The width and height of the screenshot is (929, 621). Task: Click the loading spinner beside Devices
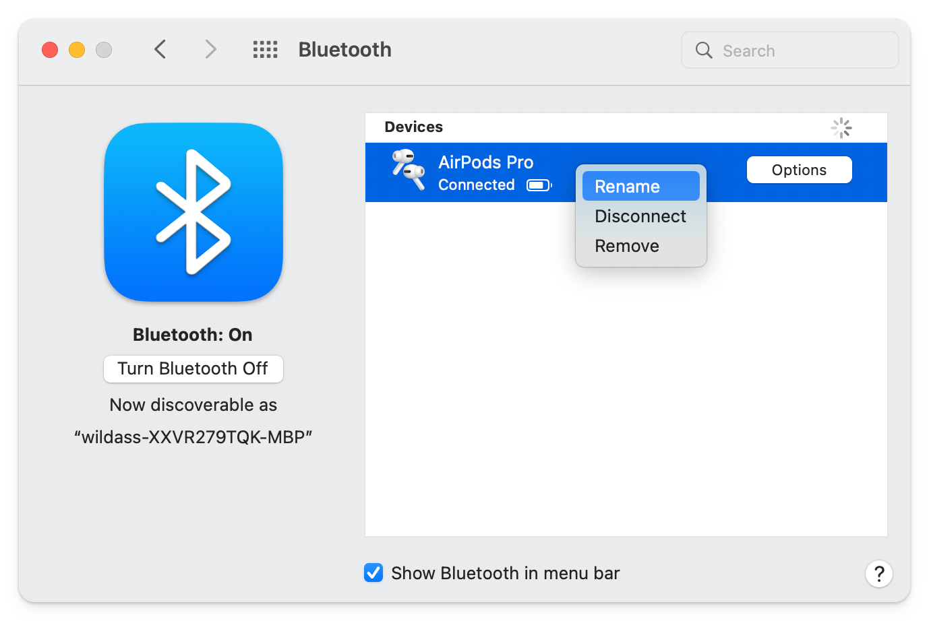841,127
